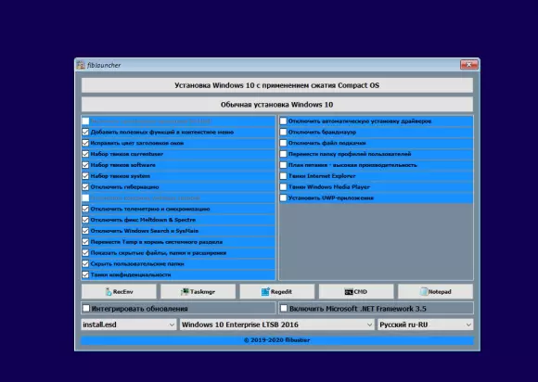Start Windows 10 install with Compact OS compression

pyautogui.click(x=277, y=85)
